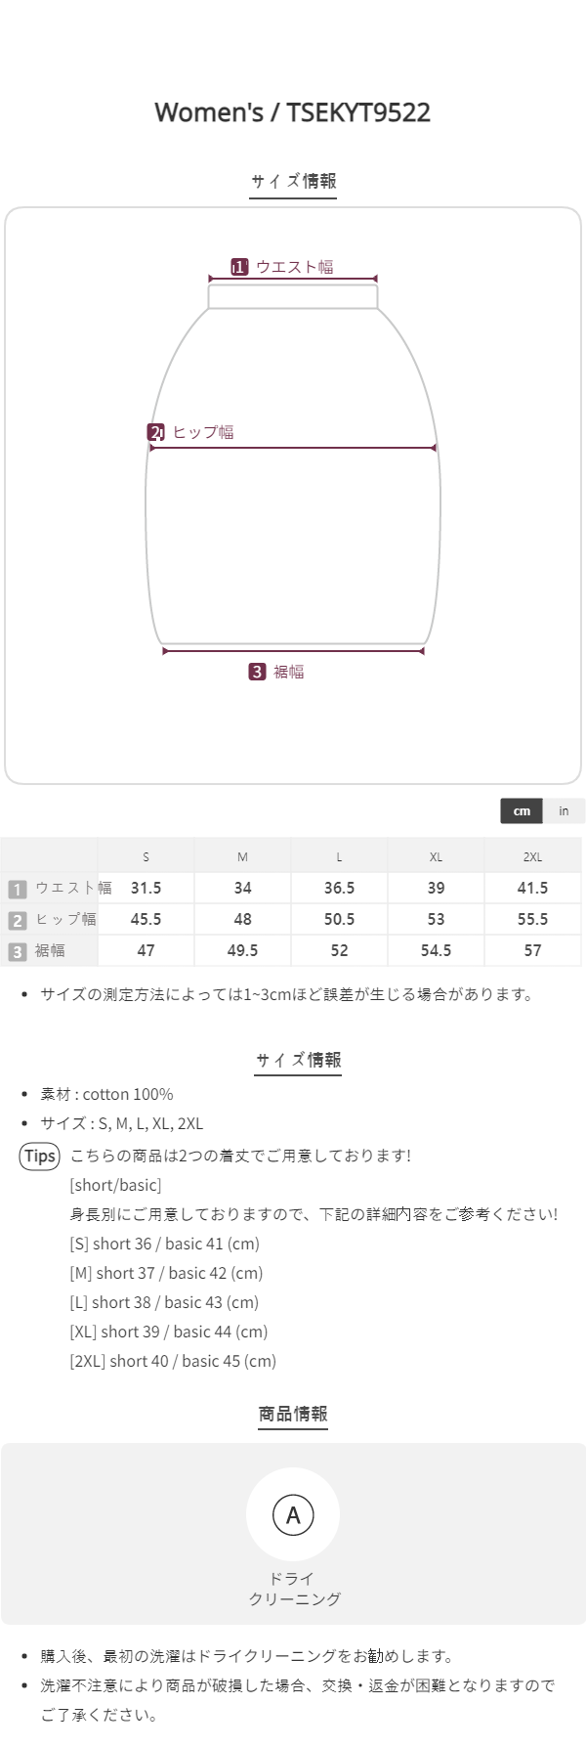This screenshot has width=586, height=1747.
Task: Click the first サイズ情報 section heading above diagram
Action: 293,181
